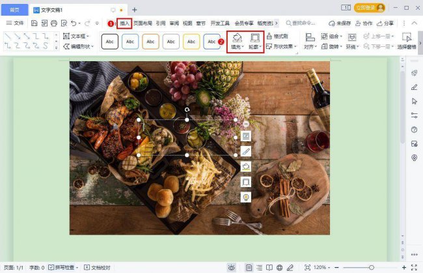Image resolution: width=423 pixels, height=273 pixels.
Task: Open the 文本框 text box dropdown
Action: (76, 36)
